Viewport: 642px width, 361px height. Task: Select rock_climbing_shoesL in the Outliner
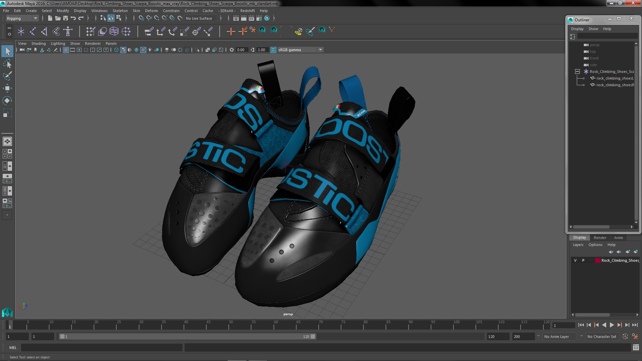tap(615, 78)
